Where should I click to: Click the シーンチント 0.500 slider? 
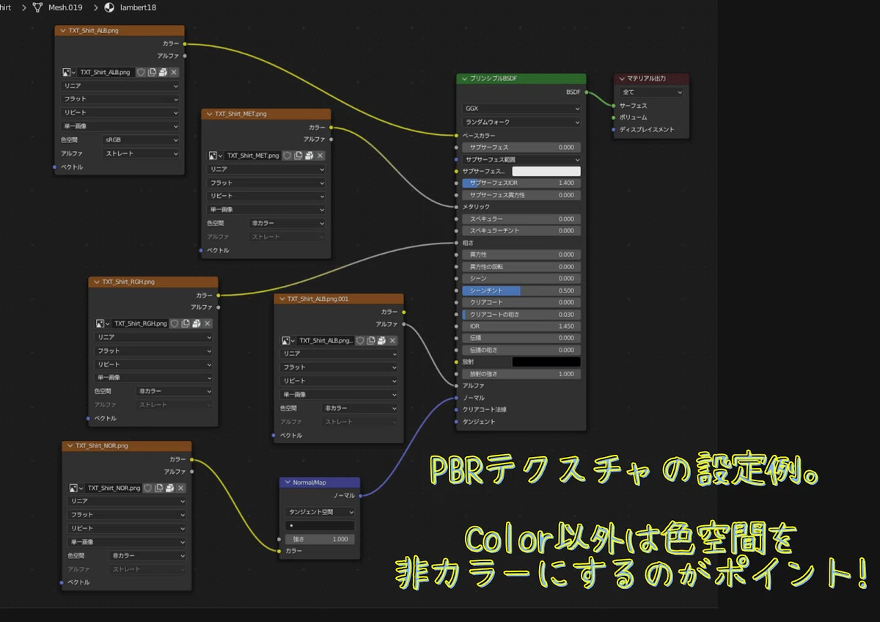(521, 290)
